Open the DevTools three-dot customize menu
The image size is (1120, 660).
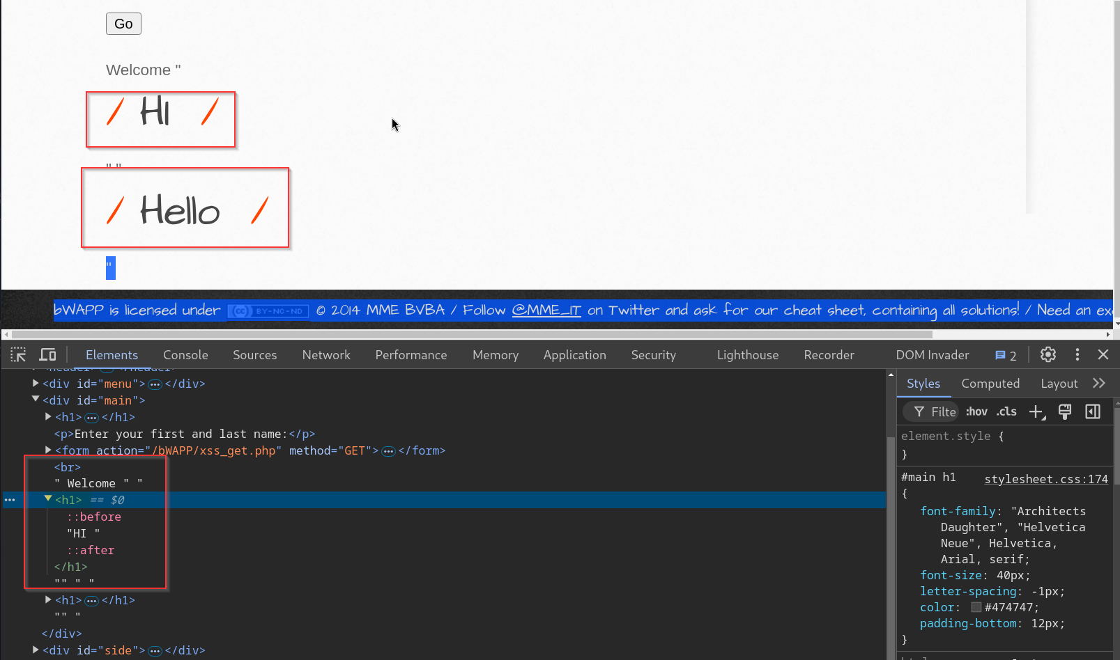point(1077,354)
